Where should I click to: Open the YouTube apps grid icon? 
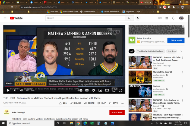[167, 18]
